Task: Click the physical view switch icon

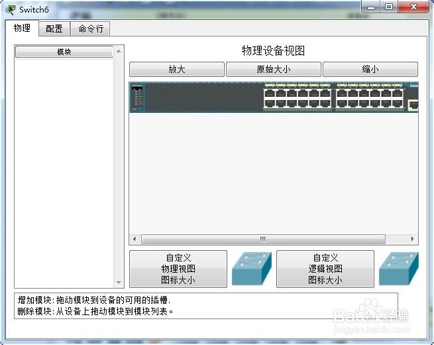Action: tap(251, 269)
